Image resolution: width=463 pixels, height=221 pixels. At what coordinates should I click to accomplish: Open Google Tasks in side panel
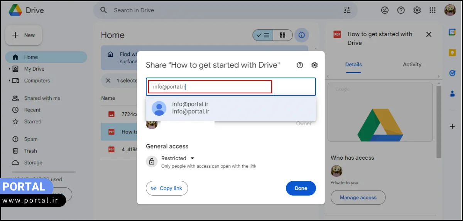[452, 73]
